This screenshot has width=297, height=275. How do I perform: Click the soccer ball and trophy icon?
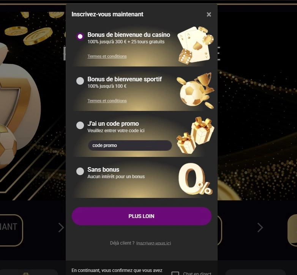tap(195, 90)
